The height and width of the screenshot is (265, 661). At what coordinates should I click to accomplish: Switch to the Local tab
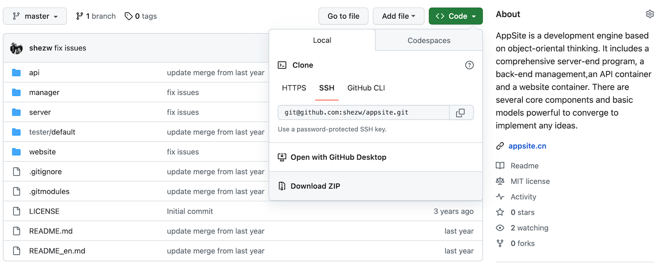coord(322,40)
